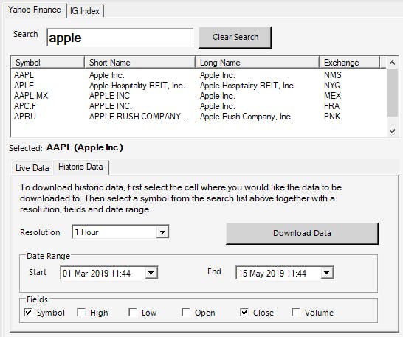This screenshot has height=337, width=403.
Task: Open the IG Index tab
Action: (x=85, y=11)
